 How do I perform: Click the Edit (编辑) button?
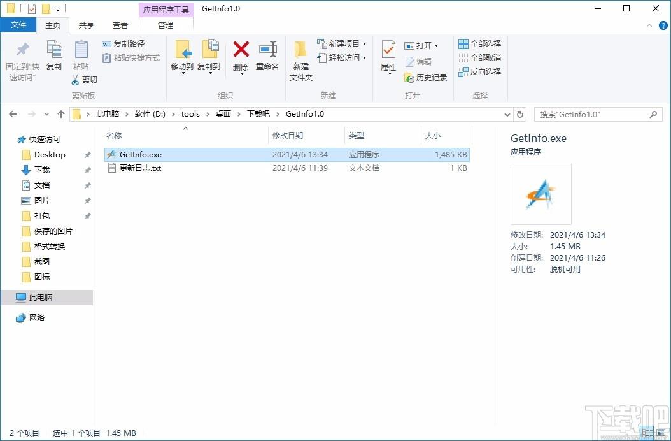418,62
